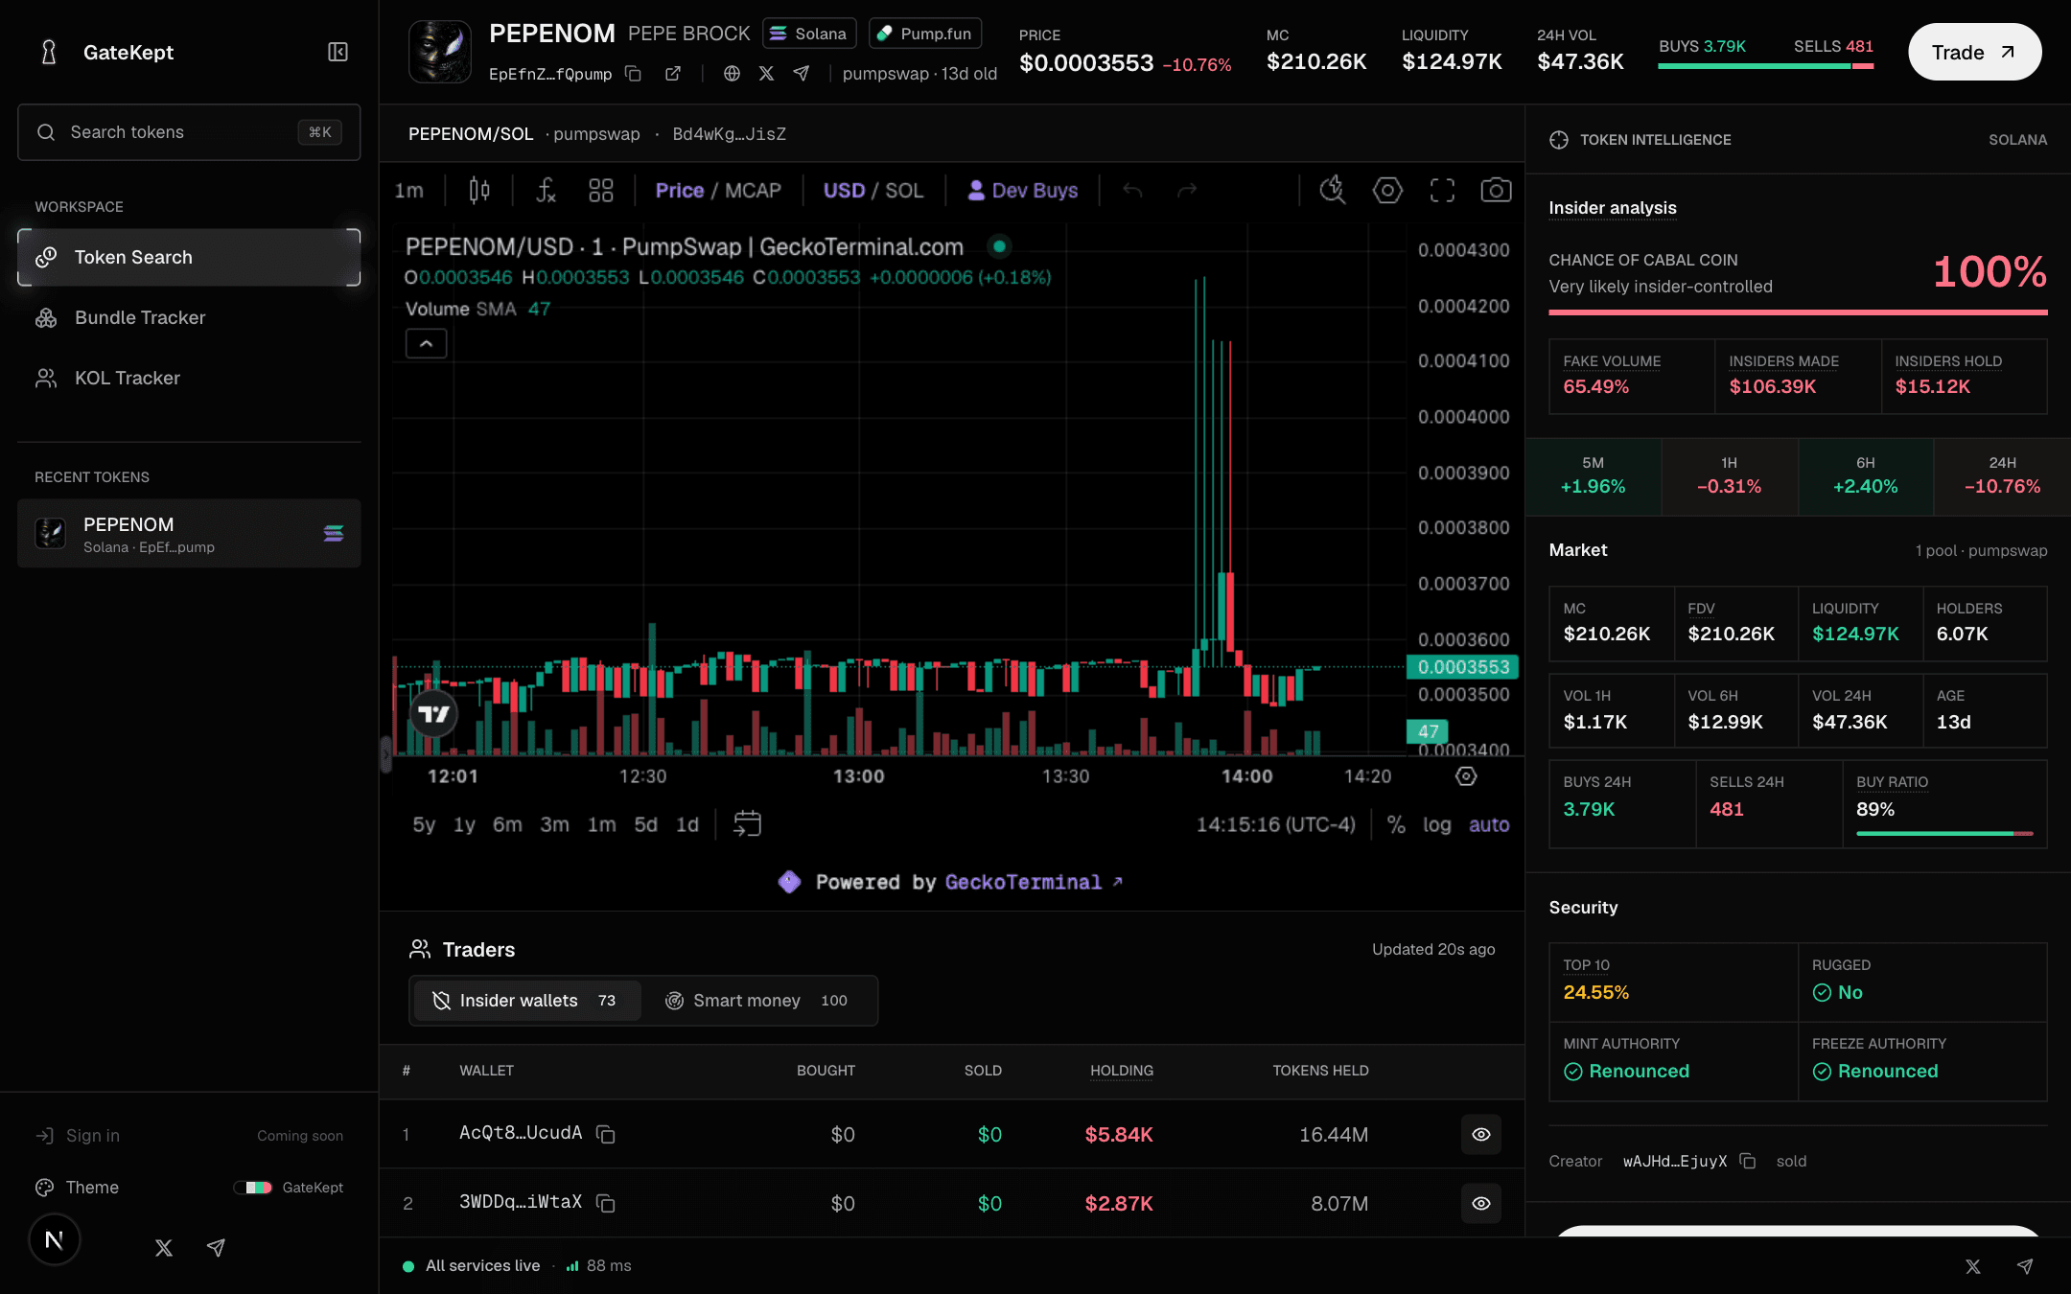Sort table by HOLDING column
This screenshot has width=2071, height=1294.
(x=1122, y=1071)
